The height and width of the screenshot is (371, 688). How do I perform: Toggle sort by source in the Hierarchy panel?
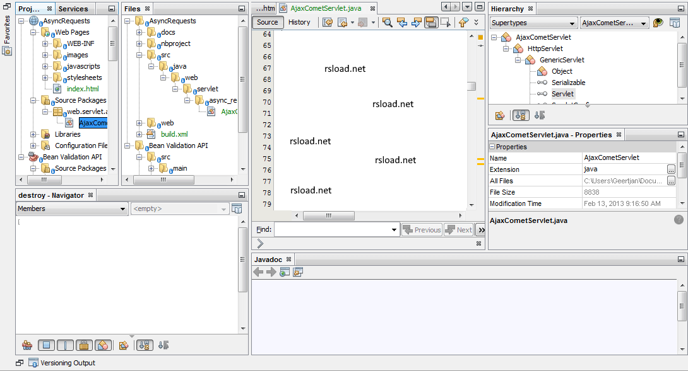coord(539,115)
